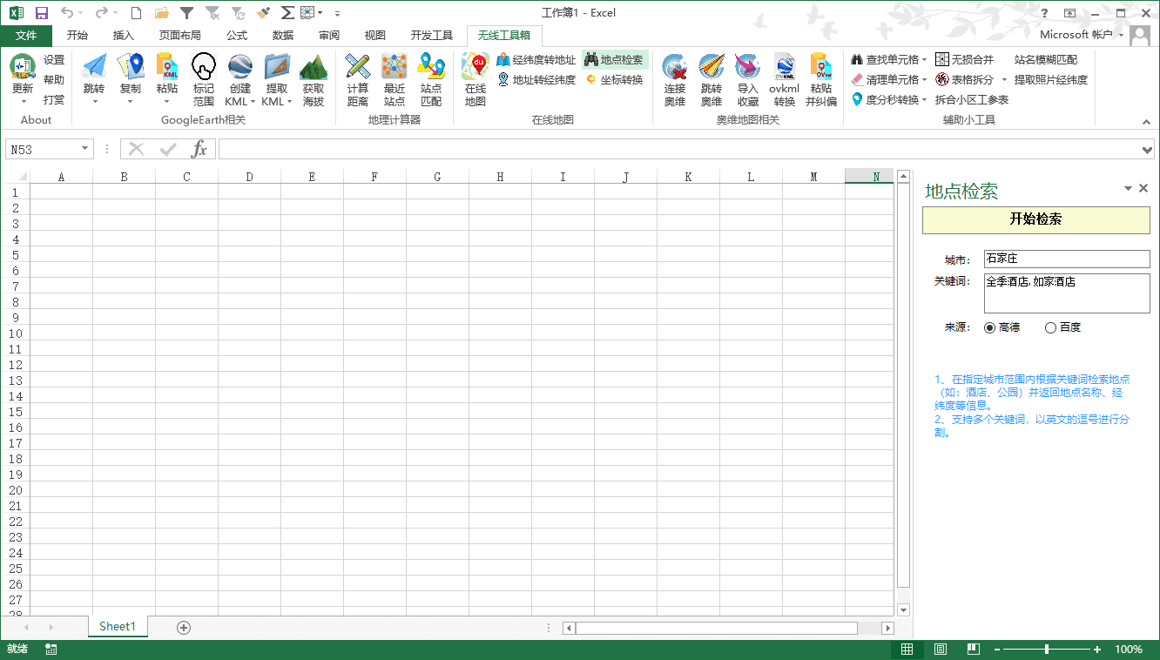
Task: Select 百度 radio button as source
Action: coord(1050,328)
